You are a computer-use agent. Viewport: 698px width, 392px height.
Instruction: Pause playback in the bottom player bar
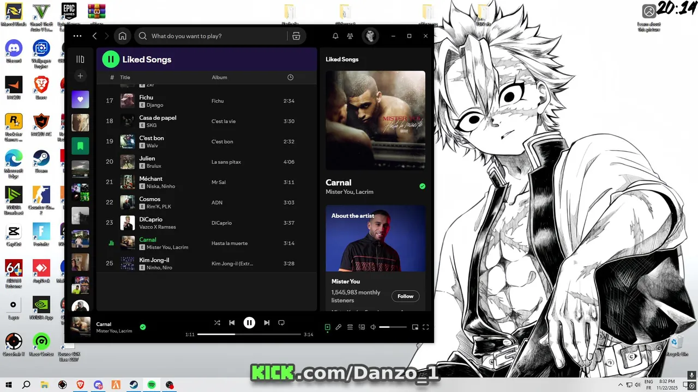coord(249,323)
